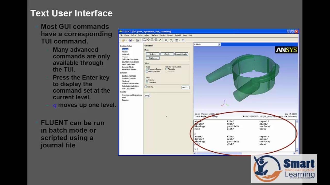Image resolution: width=330 pixels, height=185 pixels.
Task: Open the Mesh menu
Action: click(x=127, y=35)
